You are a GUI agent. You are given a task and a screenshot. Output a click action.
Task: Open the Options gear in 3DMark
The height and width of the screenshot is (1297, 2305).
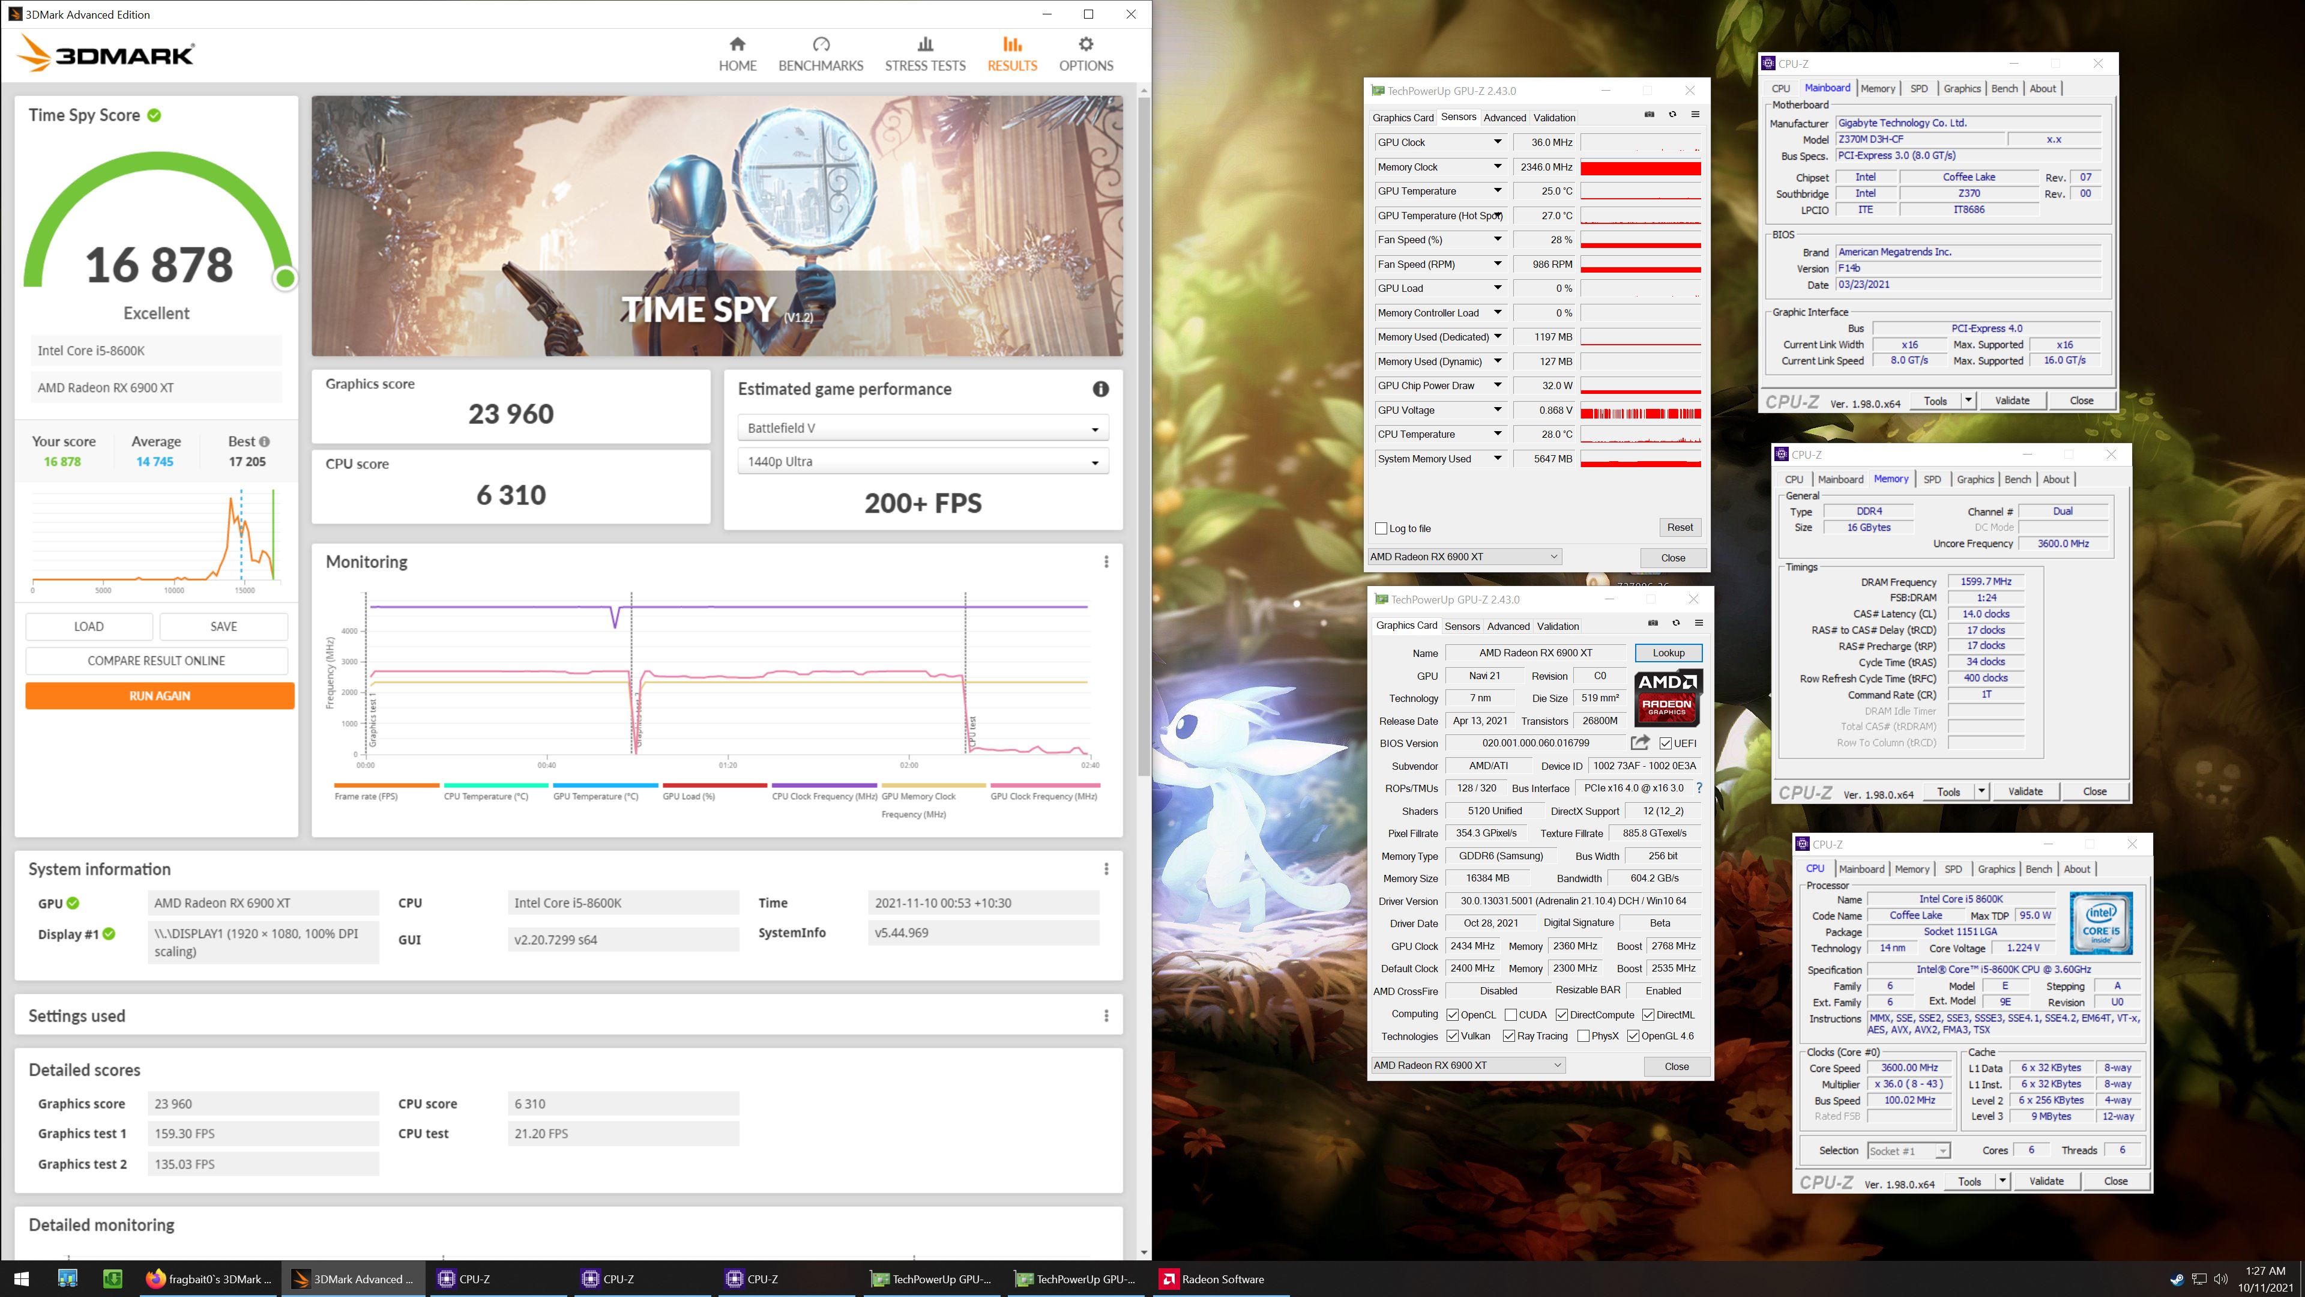1085,55
